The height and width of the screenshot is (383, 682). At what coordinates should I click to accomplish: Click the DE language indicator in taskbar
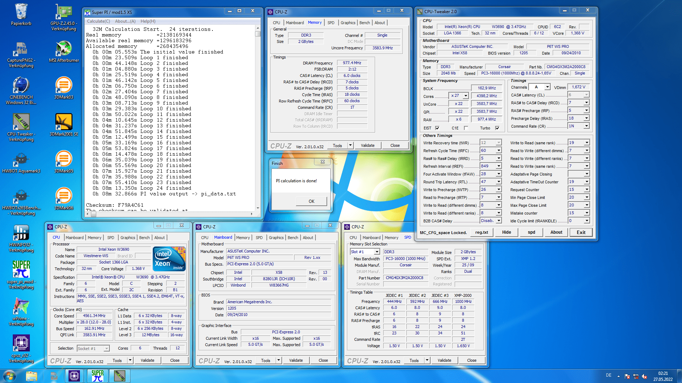click(x=608, y=375)
